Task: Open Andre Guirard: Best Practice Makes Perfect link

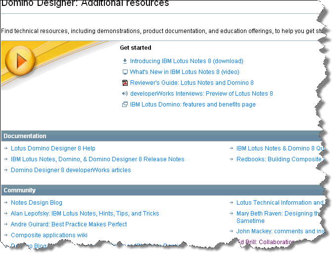Action: [x=69, y=224]
